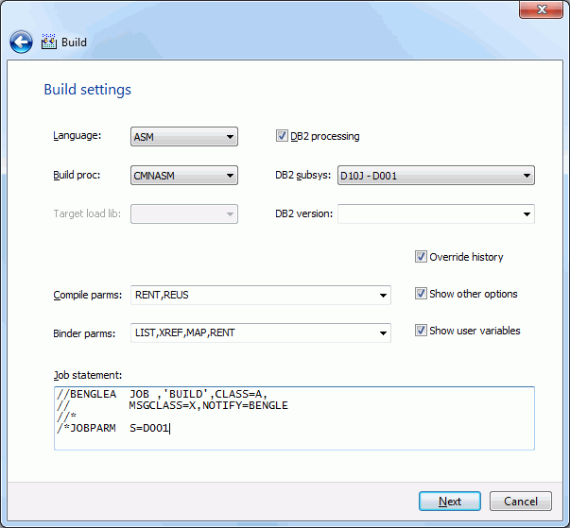This screenshot has height=528, width=570.
Task: Click the Cancel button
Action: coord(521,502)
